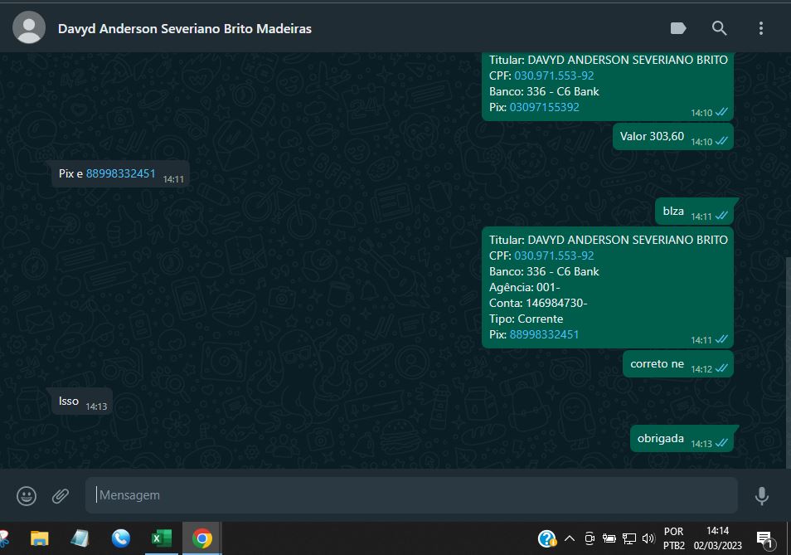This screenshot has height=555, width=791.
Task: Focus the Mensagem text input field
Action: pos(411,495)
